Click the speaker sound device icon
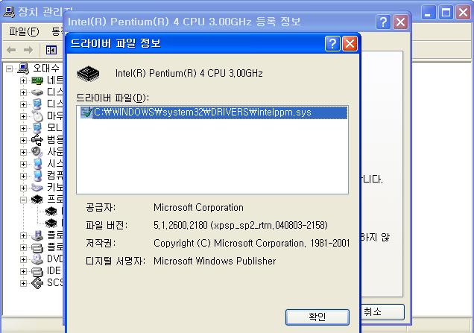474x333 pixels. (37, 152)
